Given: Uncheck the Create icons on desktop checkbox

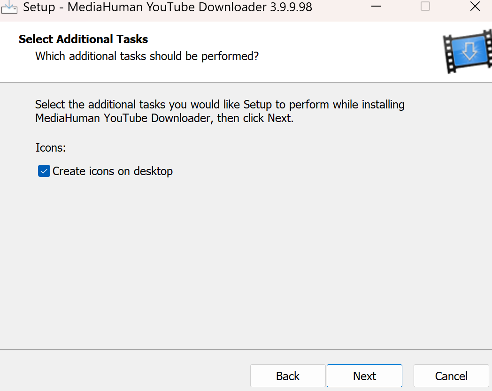Looking at the screenshot, I should [x=44, y=171].
